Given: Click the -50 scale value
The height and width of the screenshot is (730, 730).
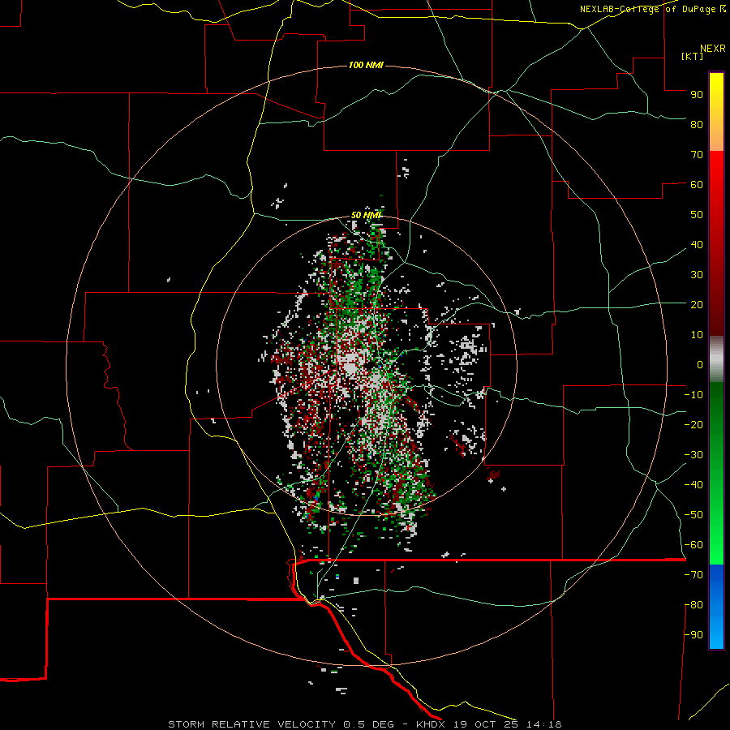Looking at the screenshot, I should [x=693, y=515].
